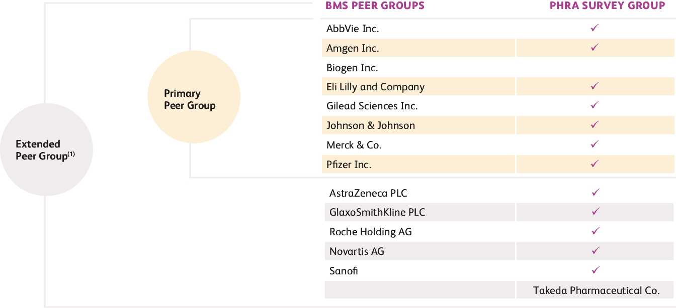The image size is (676, 308).
Task: Click the Biogen Inc. company name
Action: click(352, 68)
